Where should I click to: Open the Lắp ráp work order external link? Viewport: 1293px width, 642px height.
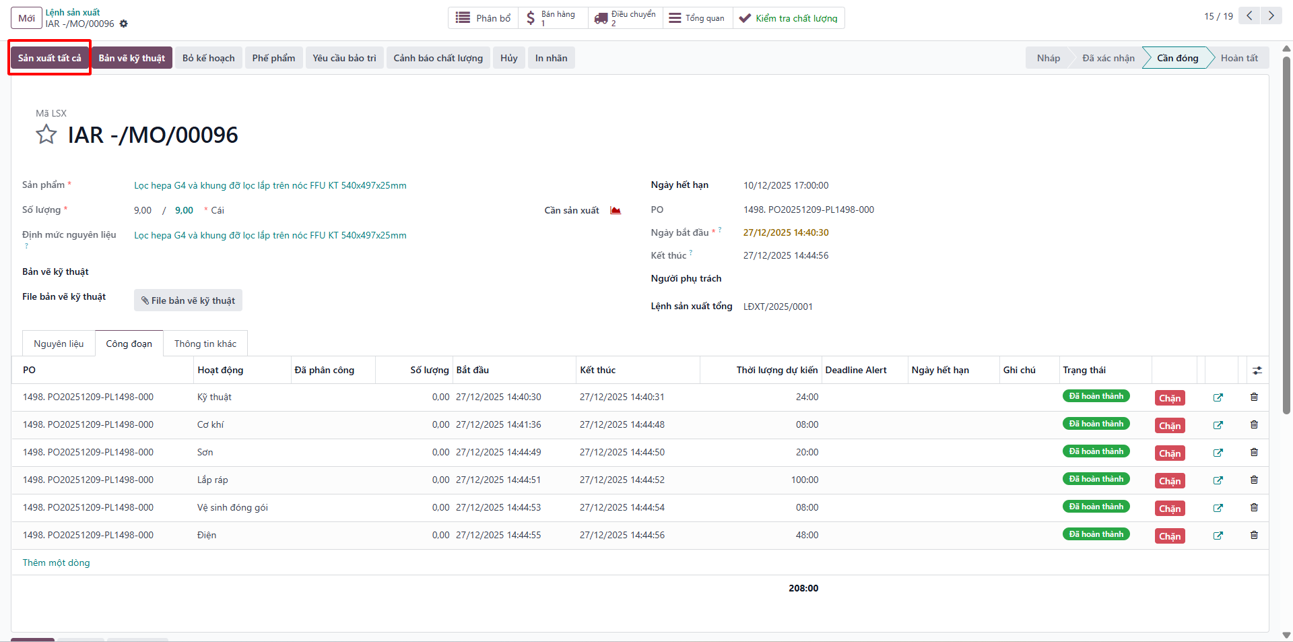(x=1218, y=480)
